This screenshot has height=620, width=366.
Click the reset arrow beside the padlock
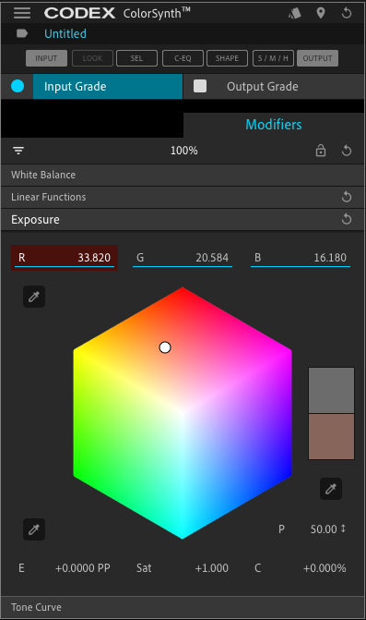point(347,151)
